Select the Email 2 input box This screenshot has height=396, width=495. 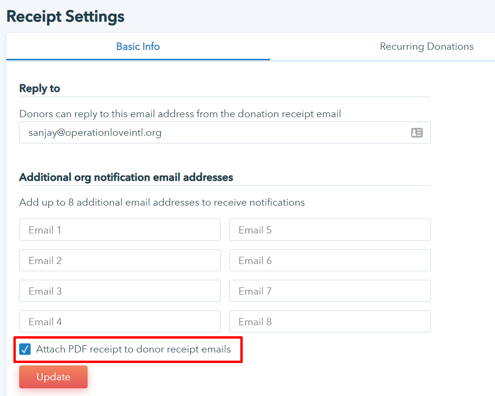tap(120, 261)
